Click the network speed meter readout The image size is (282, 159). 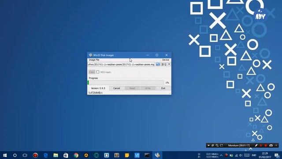(208, 155)
